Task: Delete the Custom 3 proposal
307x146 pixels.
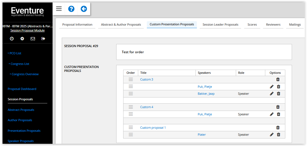Action: (278, 79)
